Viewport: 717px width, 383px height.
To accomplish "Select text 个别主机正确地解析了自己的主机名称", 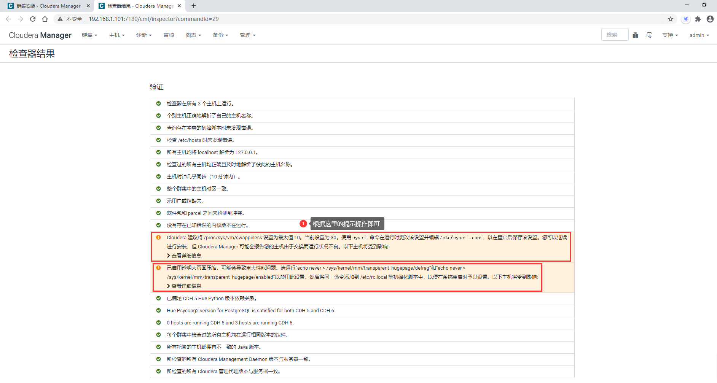I will [x=210, y=116].
